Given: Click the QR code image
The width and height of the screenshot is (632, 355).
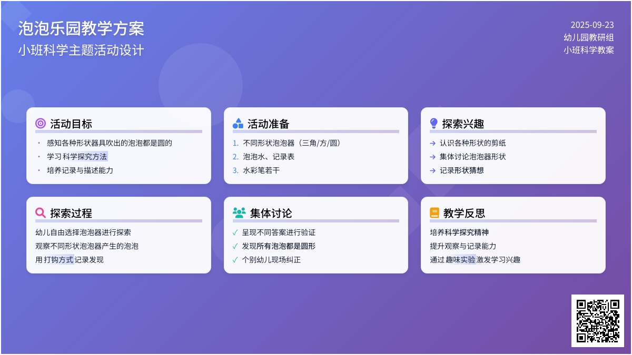Looking at the screenshot, I should 598,321.
